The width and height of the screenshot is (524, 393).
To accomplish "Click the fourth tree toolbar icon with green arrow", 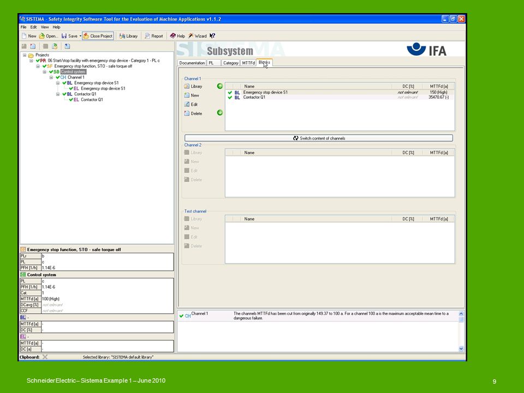I will point(55,46).
